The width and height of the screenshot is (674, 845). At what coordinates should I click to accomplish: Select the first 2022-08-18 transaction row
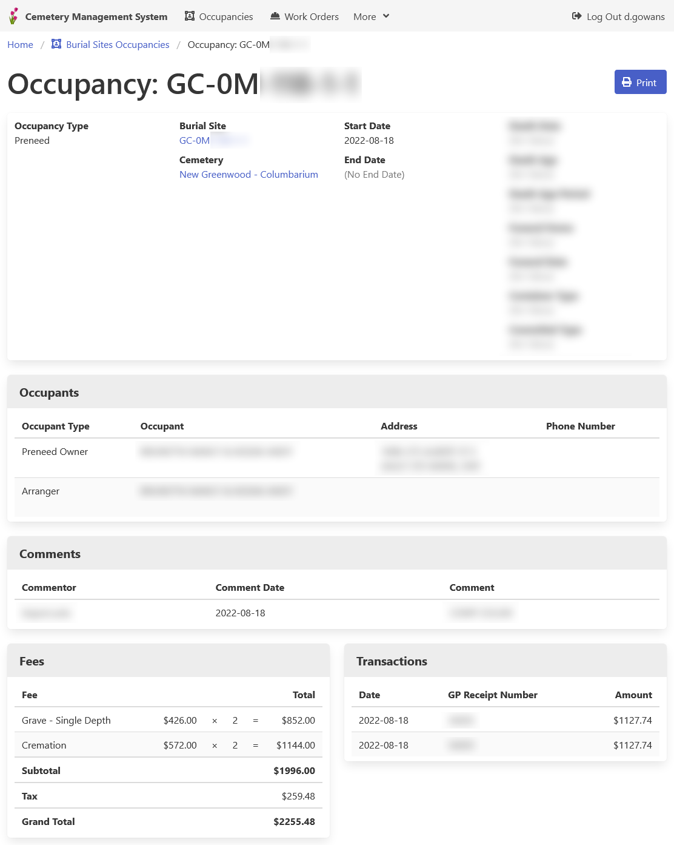[x=505, y=720]
